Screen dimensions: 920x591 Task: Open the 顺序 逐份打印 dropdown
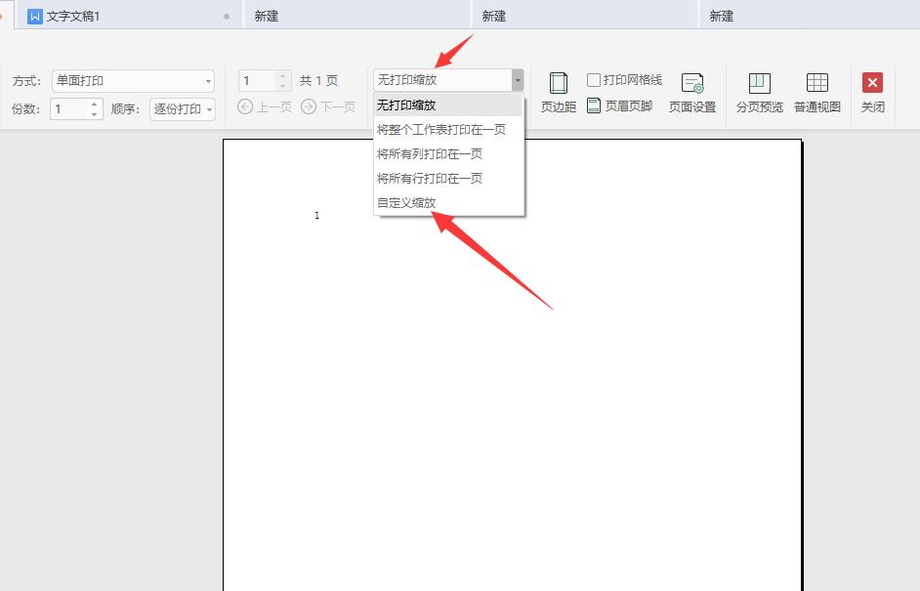click(183, 109)
